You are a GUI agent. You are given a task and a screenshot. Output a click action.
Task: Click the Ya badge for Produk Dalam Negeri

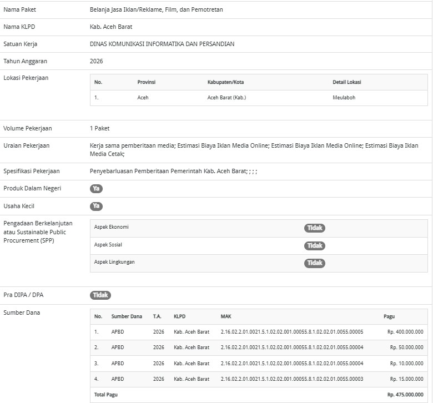[x=96, y=189]
